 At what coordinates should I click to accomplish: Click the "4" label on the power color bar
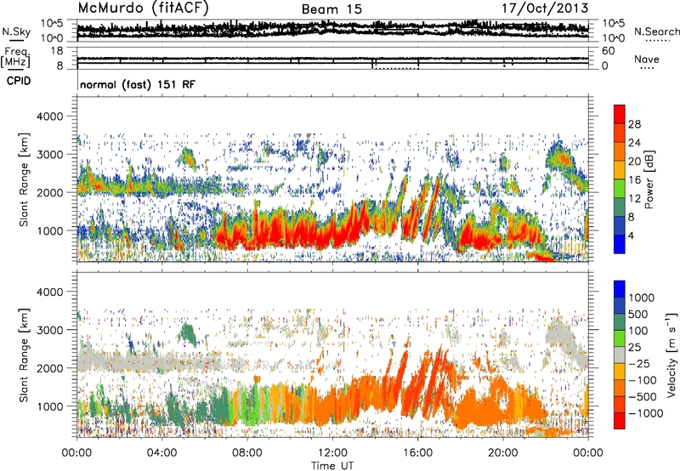click(632, 235)
